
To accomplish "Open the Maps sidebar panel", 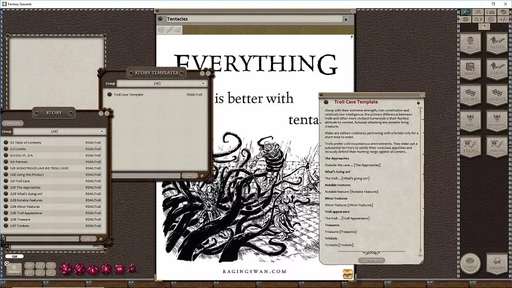I will coord(470,70).
